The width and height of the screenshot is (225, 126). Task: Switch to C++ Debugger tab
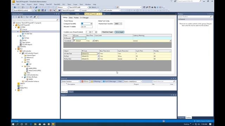pyautogui.click(x=84, y=18)
